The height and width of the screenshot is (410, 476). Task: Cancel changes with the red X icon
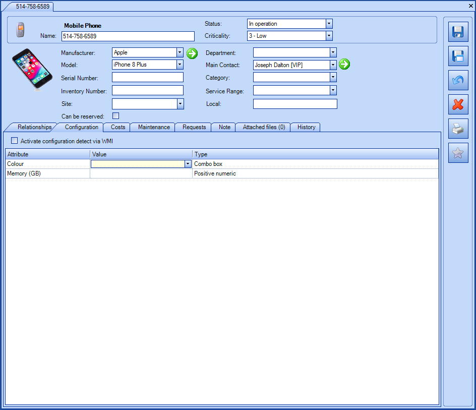click(x=458, y=104)
